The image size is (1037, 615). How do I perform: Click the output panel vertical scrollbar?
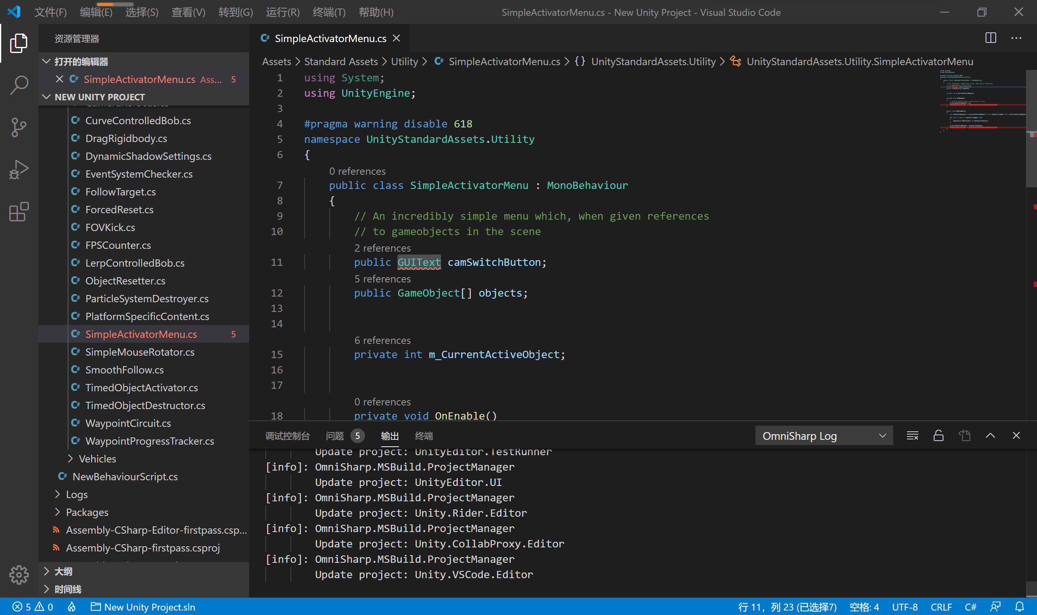coord(1031,588)
